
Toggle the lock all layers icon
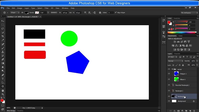click(183, 65)
